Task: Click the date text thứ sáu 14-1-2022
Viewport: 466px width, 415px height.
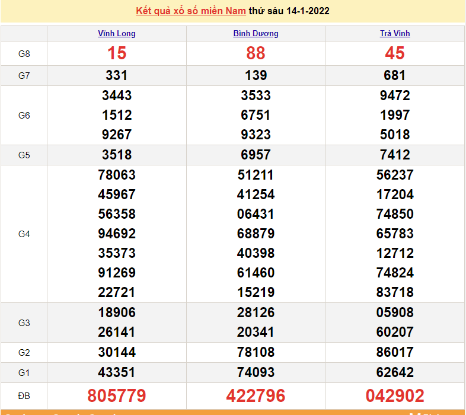Action: [x=289, y=11]
